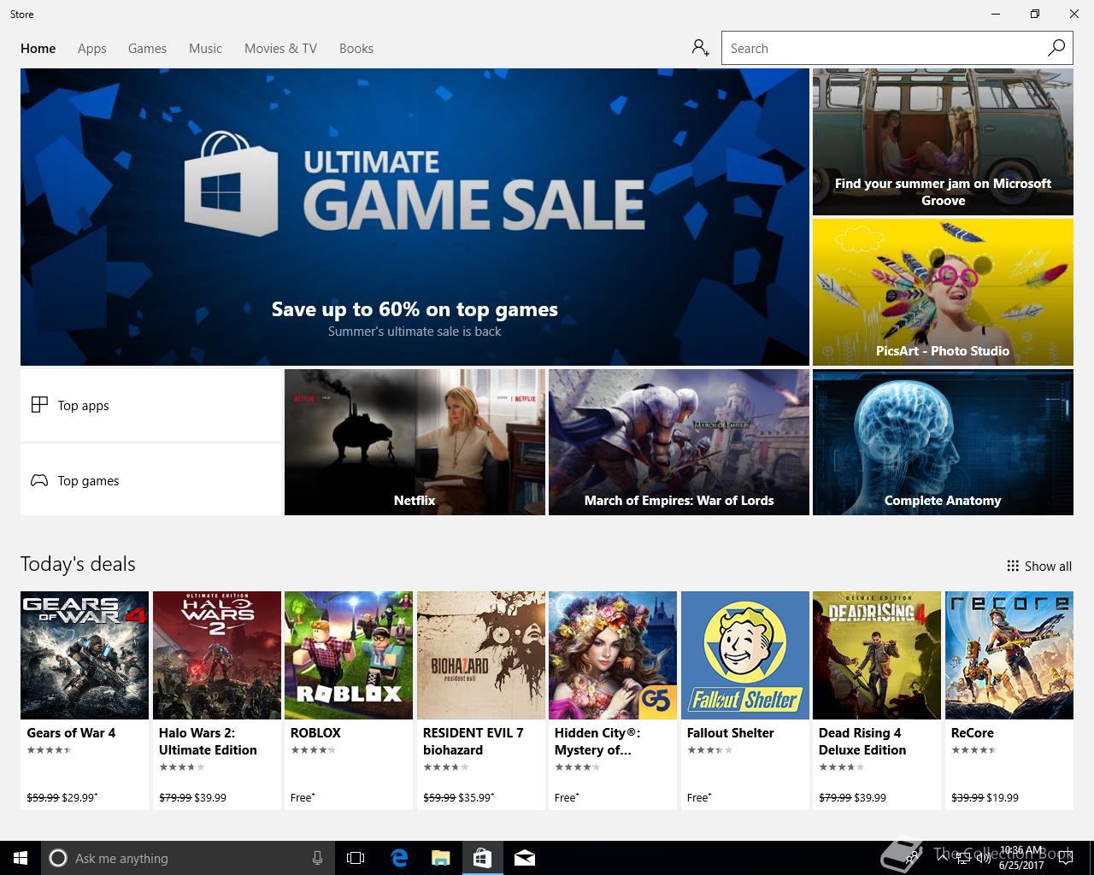This screenshot has height=875, width=1094.
Task: Select the Books tab
Action: [x=356, y=49]
